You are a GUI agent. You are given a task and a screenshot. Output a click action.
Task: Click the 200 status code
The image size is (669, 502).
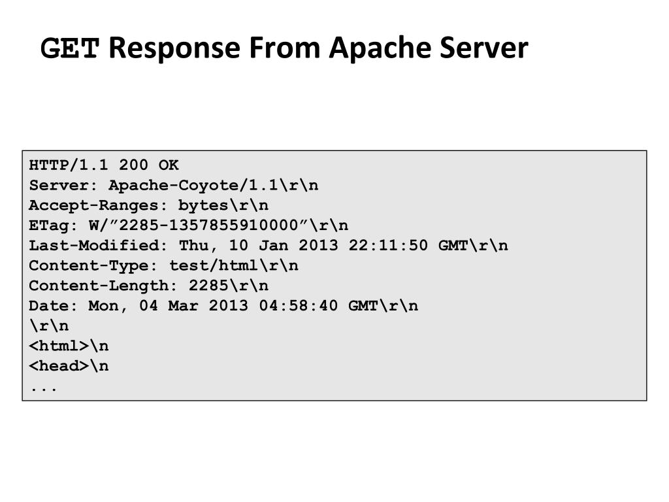[x=133, y=165]
